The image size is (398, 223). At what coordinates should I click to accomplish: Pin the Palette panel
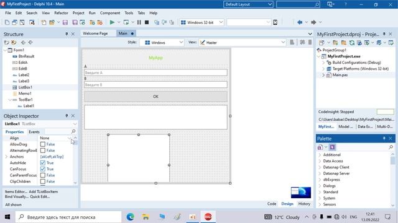pos(384,139)
